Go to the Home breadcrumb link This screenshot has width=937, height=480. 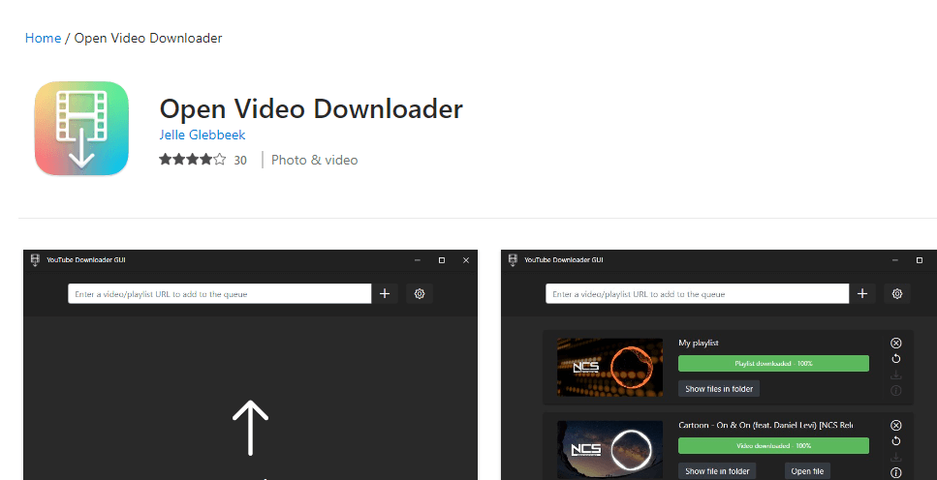pyautogui.click(x=43, y=38)
